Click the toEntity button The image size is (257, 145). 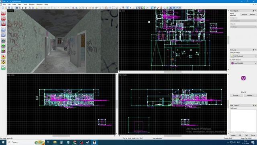(x=253, y=14)
